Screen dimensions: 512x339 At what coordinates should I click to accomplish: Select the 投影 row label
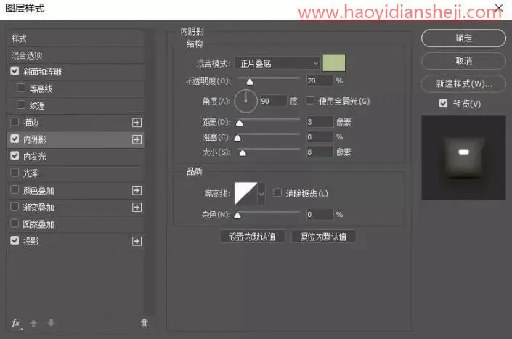[x=31, y=242]
